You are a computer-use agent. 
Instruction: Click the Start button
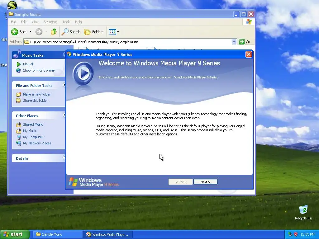point(15,235)
